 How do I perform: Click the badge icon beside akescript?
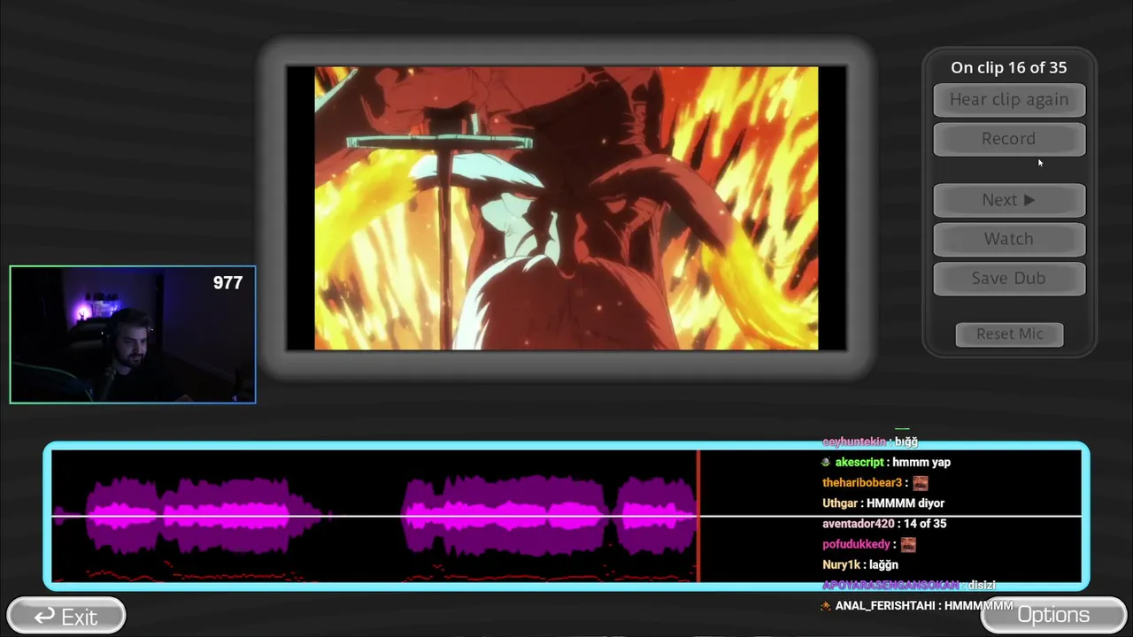(x=826, y=462)
